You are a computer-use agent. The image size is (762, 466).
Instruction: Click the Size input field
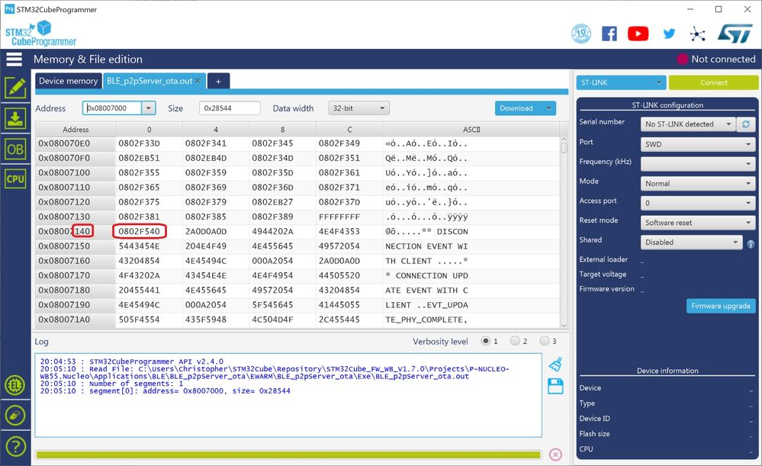click(230, 108)
